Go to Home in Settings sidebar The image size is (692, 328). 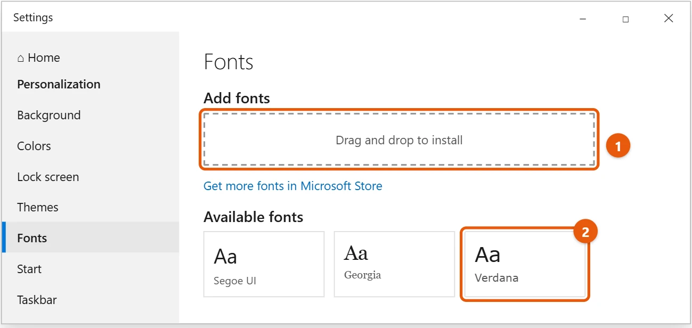(38, 58)
